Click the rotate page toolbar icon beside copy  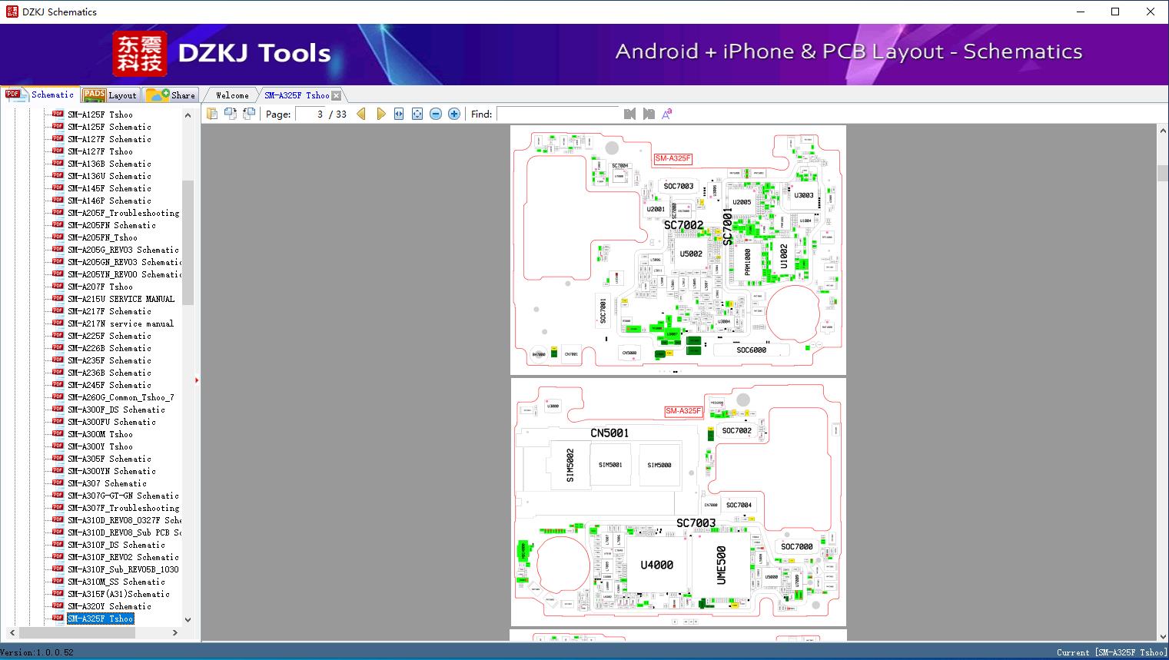tap(231, 114)
